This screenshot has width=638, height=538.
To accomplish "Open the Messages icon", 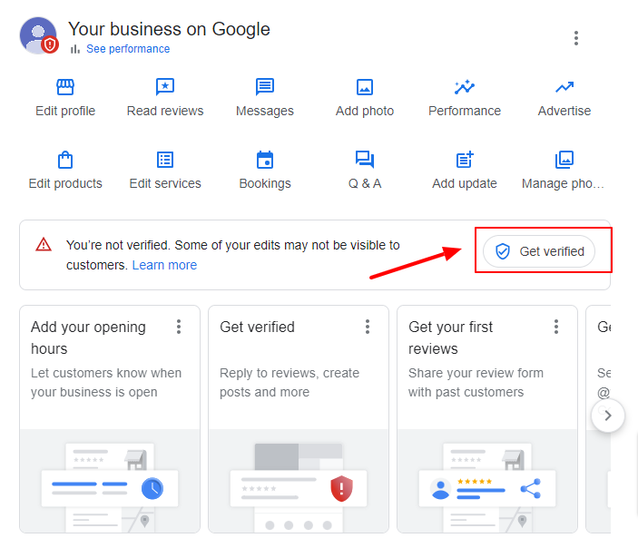I will pyautogui.click(x=265, y=86).
